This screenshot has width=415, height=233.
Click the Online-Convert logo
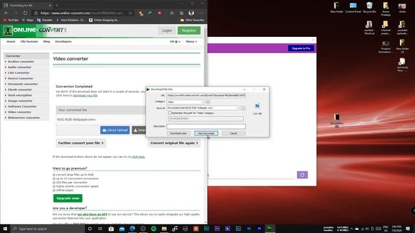[34, 30]
